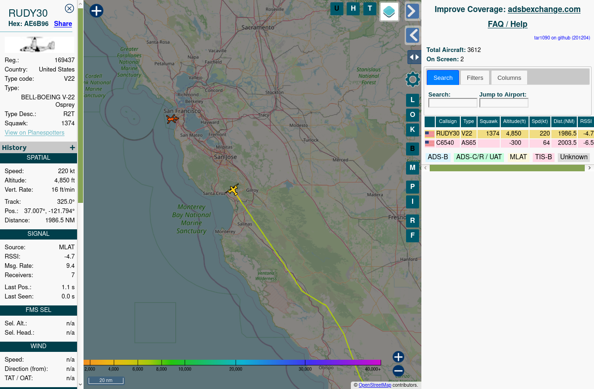Switch to the Columns tab
Screen dimensions: 594x389
coord(509,78)
